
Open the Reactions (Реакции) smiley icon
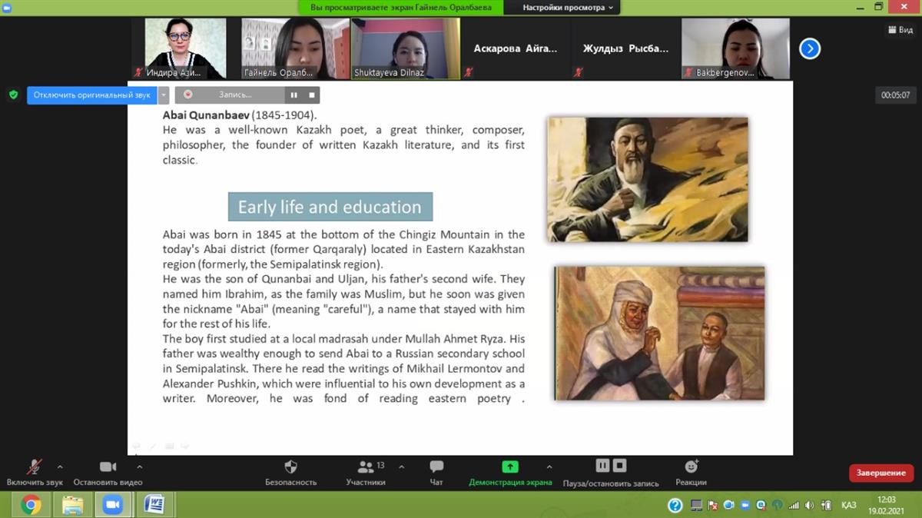pos(691,467)
